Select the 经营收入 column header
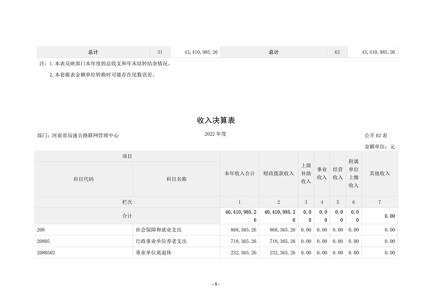The image size is (432, 305). pos(338,174)
